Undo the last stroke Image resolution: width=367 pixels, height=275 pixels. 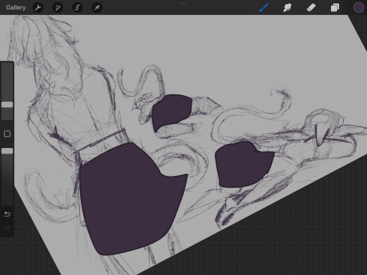tap(7, 214)
